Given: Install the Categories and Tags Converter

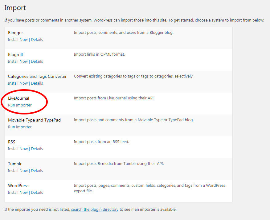Looking at the screenshot, I should (x=18, y=83).
